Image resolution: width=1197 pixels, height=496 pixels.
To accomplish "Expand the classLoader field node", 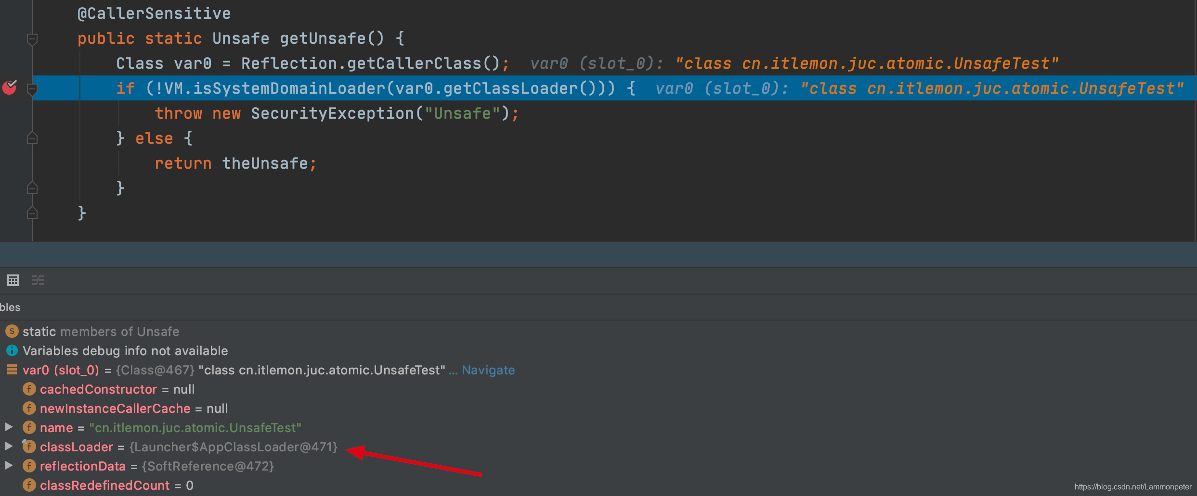I will 8,446.
